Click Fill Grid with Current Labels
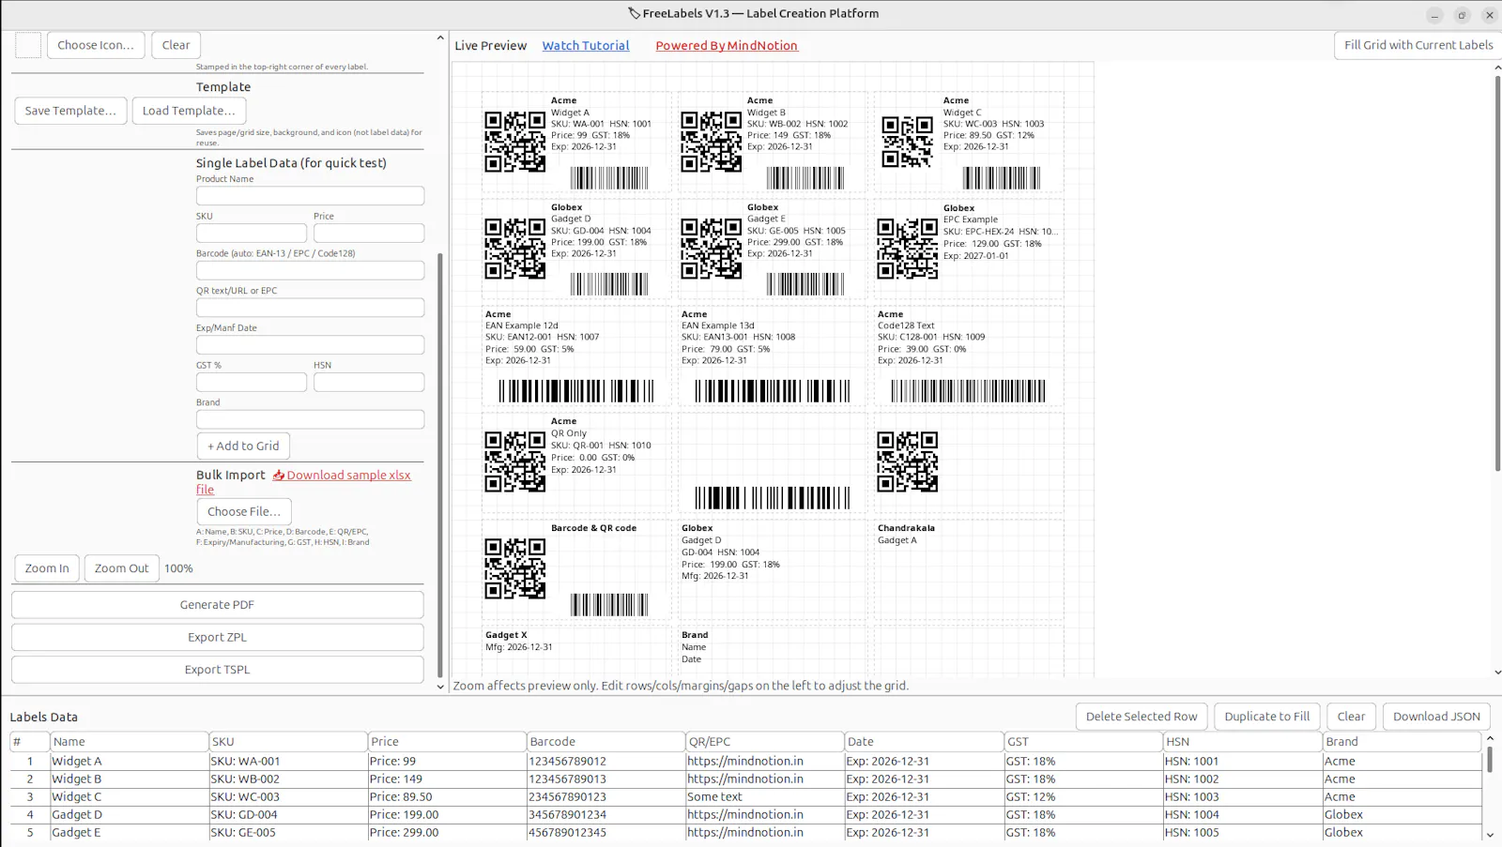 pyautogui.click(x=1418, y=45)
